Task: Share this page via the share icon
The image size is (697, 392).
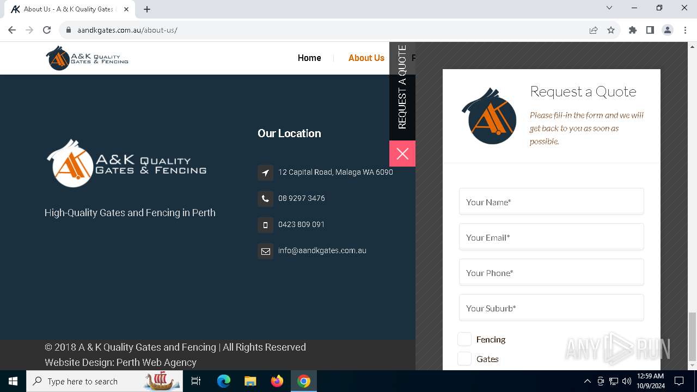Action: [x=594, y=30]
